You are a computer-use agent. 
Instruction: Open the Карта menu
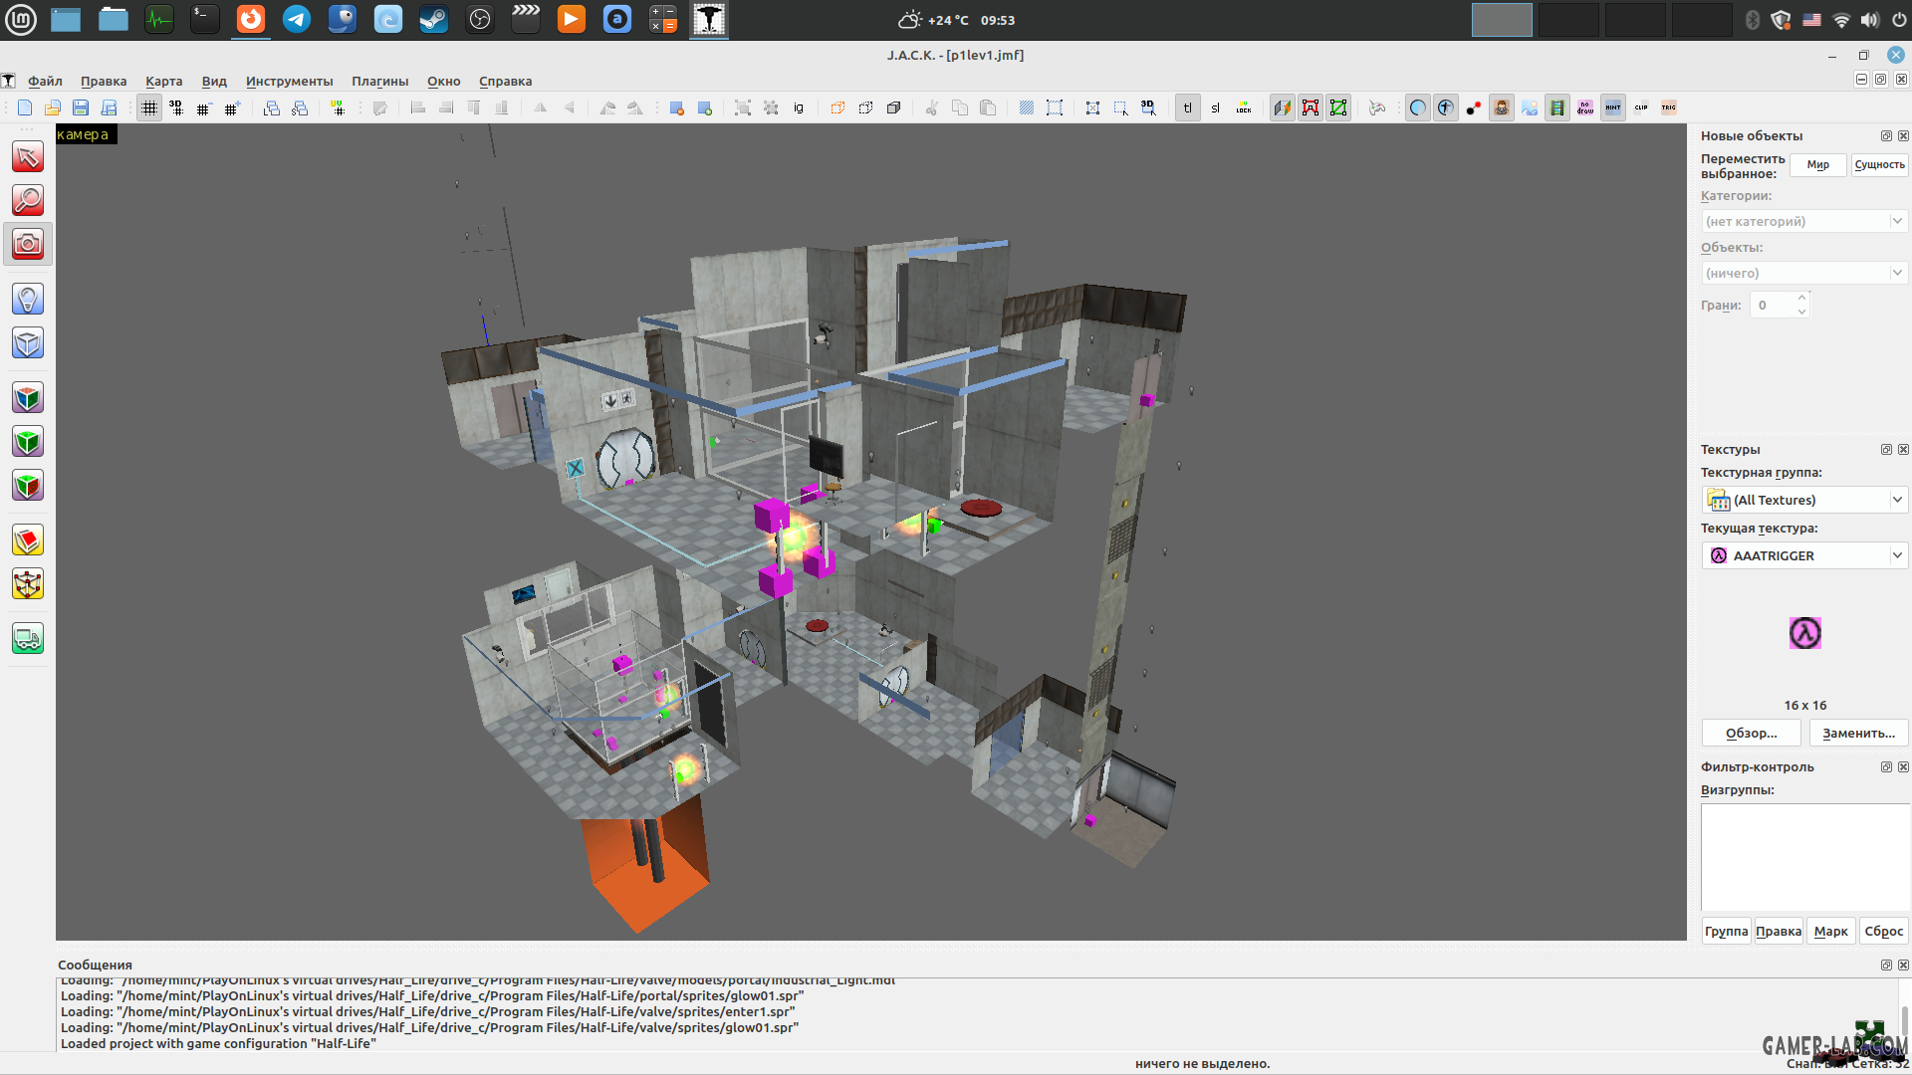click(x=163, y=81)
